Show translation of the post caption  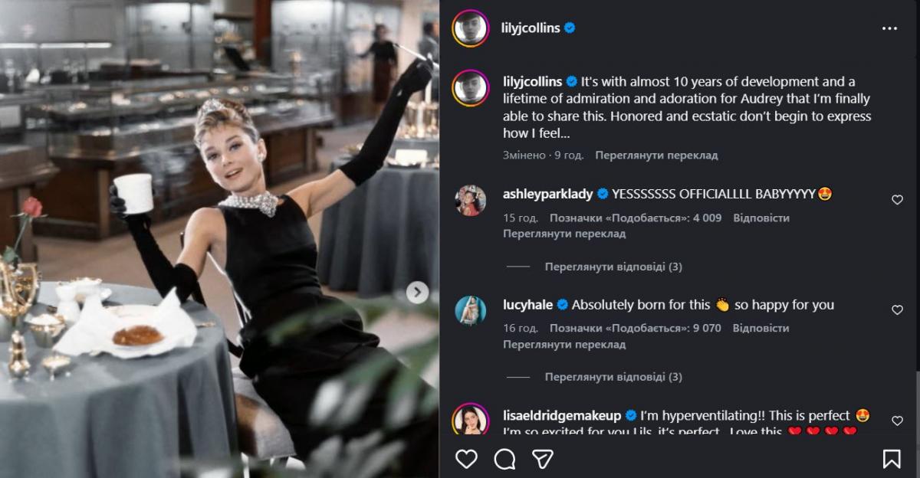[x=656, y=155]
